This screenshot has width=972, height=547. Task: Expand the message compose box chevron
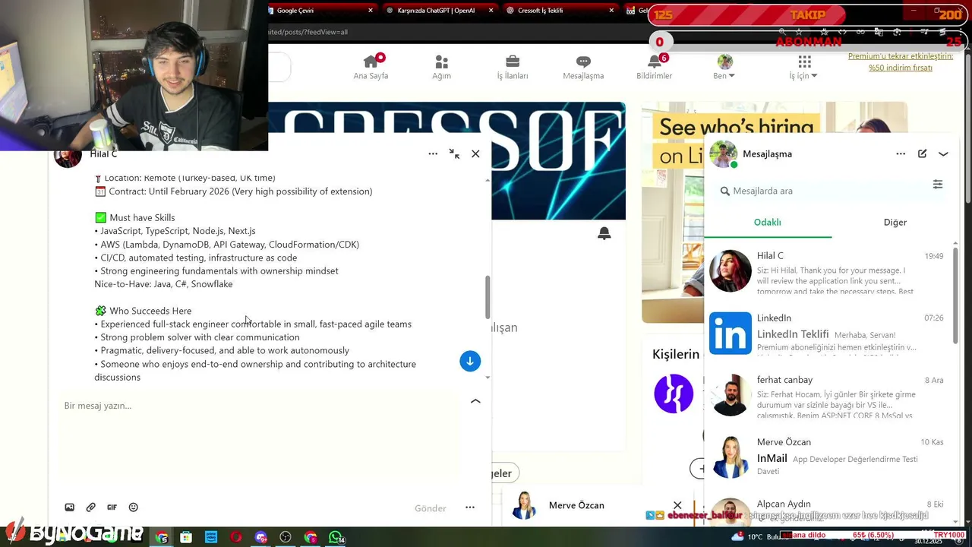point(475,401)
